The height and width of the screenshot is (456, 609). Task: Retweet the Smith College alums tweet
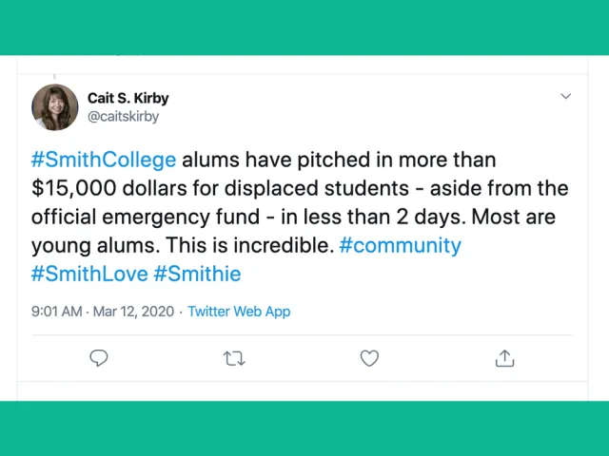click(x=234, y=358)
